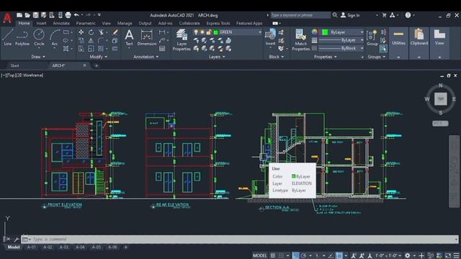Select the Mirror tool
461x259 pixels.
(91, 40)
